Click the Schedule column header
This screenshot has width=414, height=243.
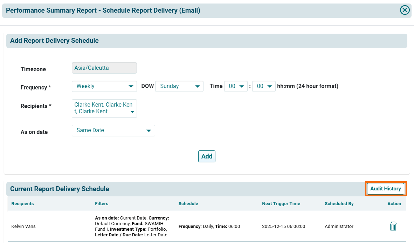188,204
